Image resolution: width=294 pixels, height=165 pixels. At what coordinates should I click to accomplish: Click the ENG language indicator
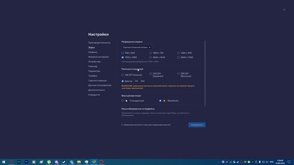[271, 162]
